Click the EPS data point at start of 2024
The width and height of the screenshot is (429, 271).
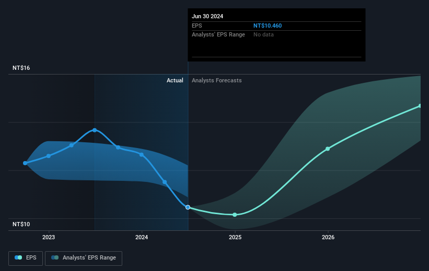click(x=142, y=155)
